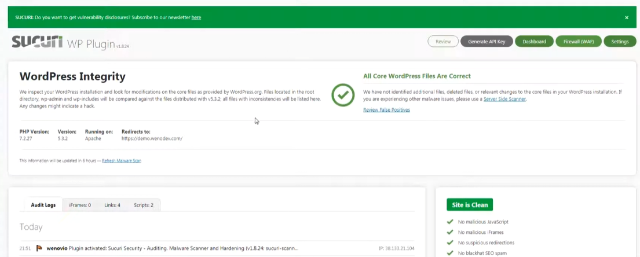Click the Sucuri logo
This screenshot has height=257, width=640.
[37, 42]
